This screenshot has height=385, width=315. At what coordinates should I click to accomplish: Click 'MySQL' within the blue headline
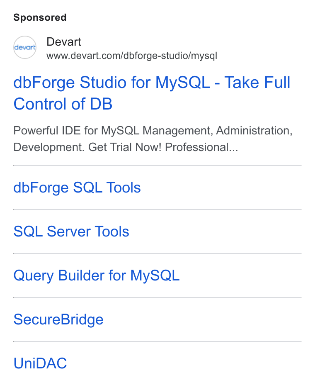click(x=182, y=83)
